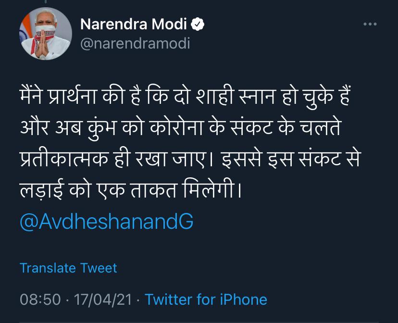Click the 17/04/21 date
Screen dimensions: 398x323
pyautogui.click(x=100, y=299)
